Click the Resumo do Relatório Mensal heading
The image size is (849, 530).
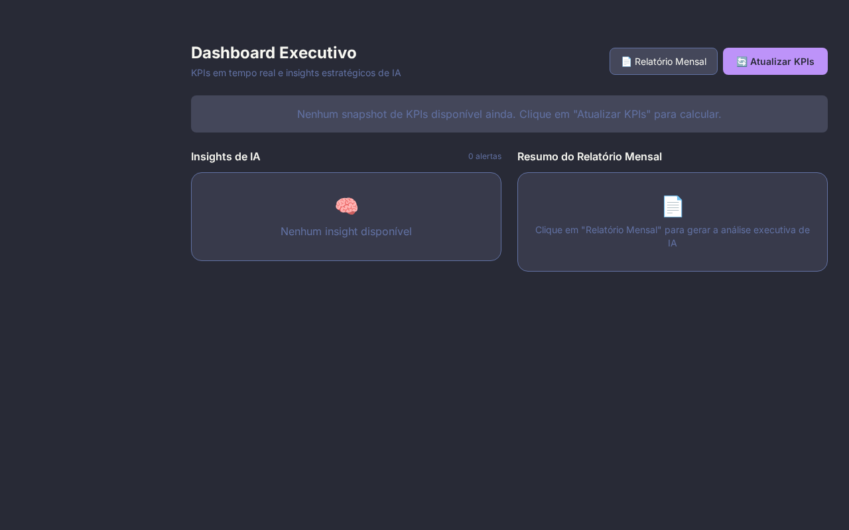pyautogui.click(x=590, y=156)
